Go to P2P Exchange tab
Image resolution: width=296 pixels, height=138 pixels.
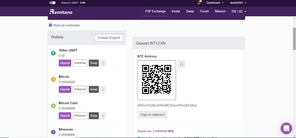tap(155, 11)
